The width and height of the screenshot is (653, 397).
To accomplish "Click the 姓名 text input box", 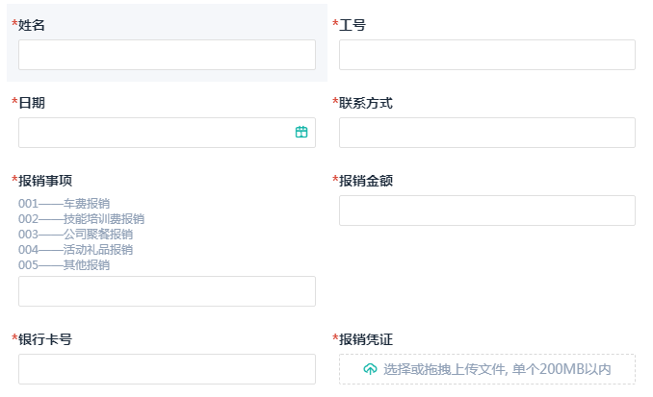I will [x=167, y=55].
